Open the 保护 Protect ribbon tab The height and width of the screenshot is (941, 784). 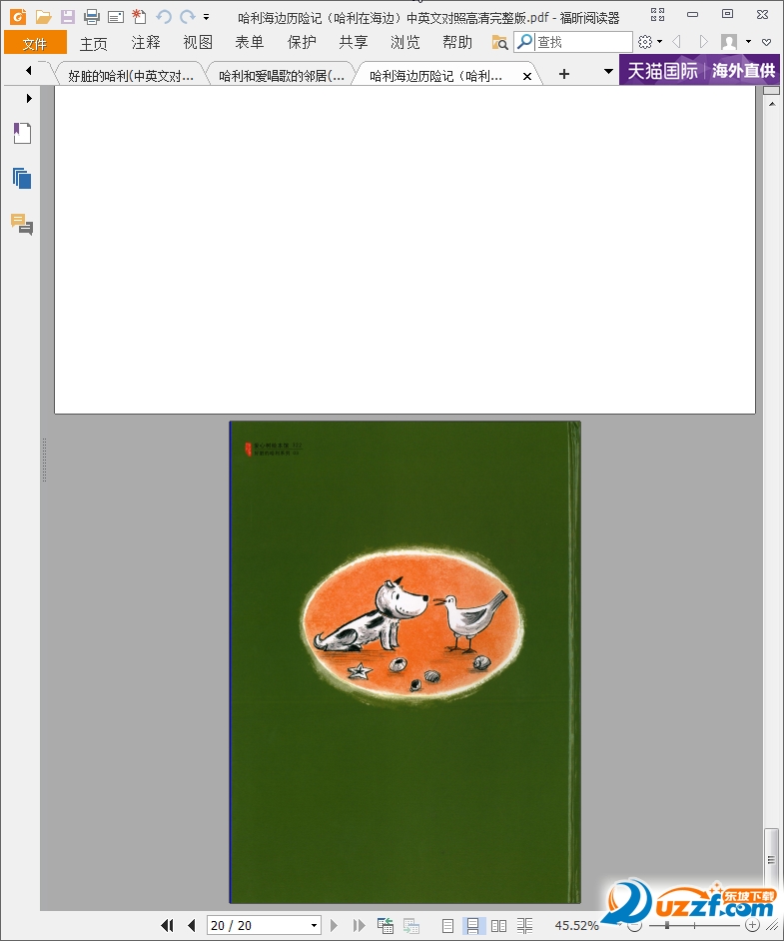(302, 43)
